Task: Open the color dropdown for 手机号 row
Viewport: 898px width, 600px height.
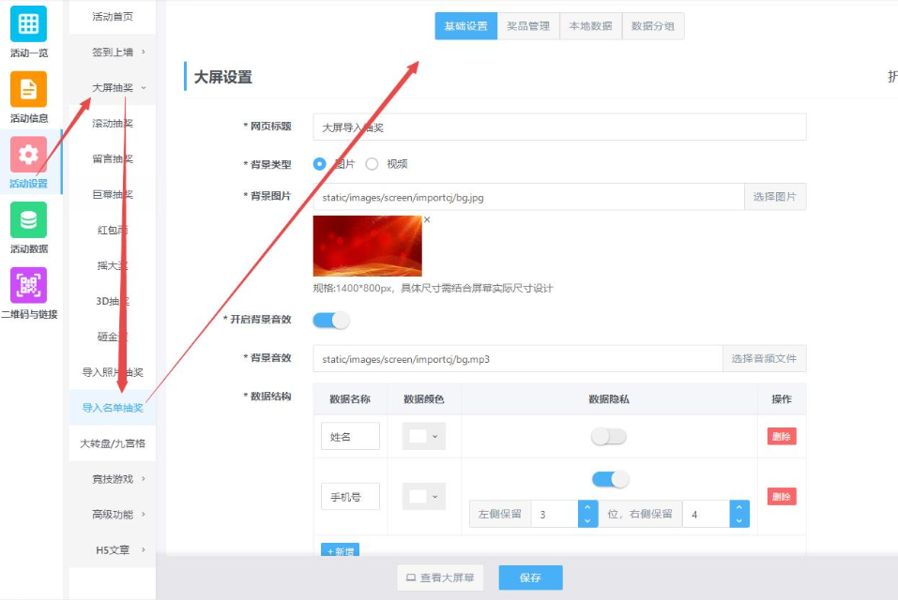Action: [x=424, y=497]
